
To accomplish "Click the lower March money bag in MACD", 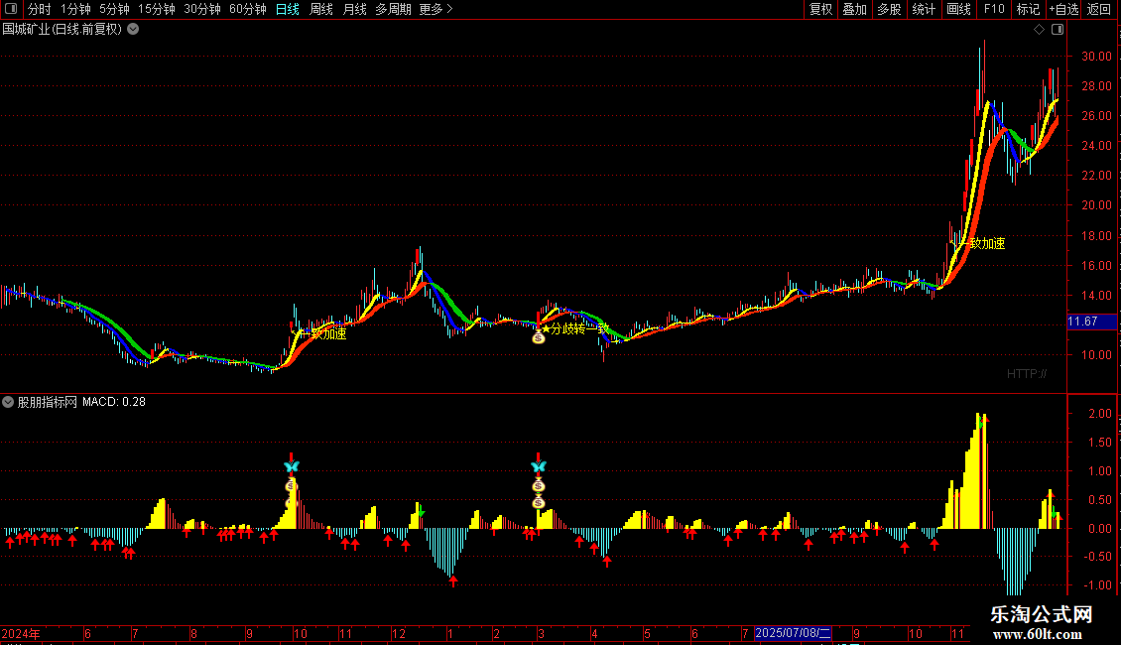I will point(539,503).
